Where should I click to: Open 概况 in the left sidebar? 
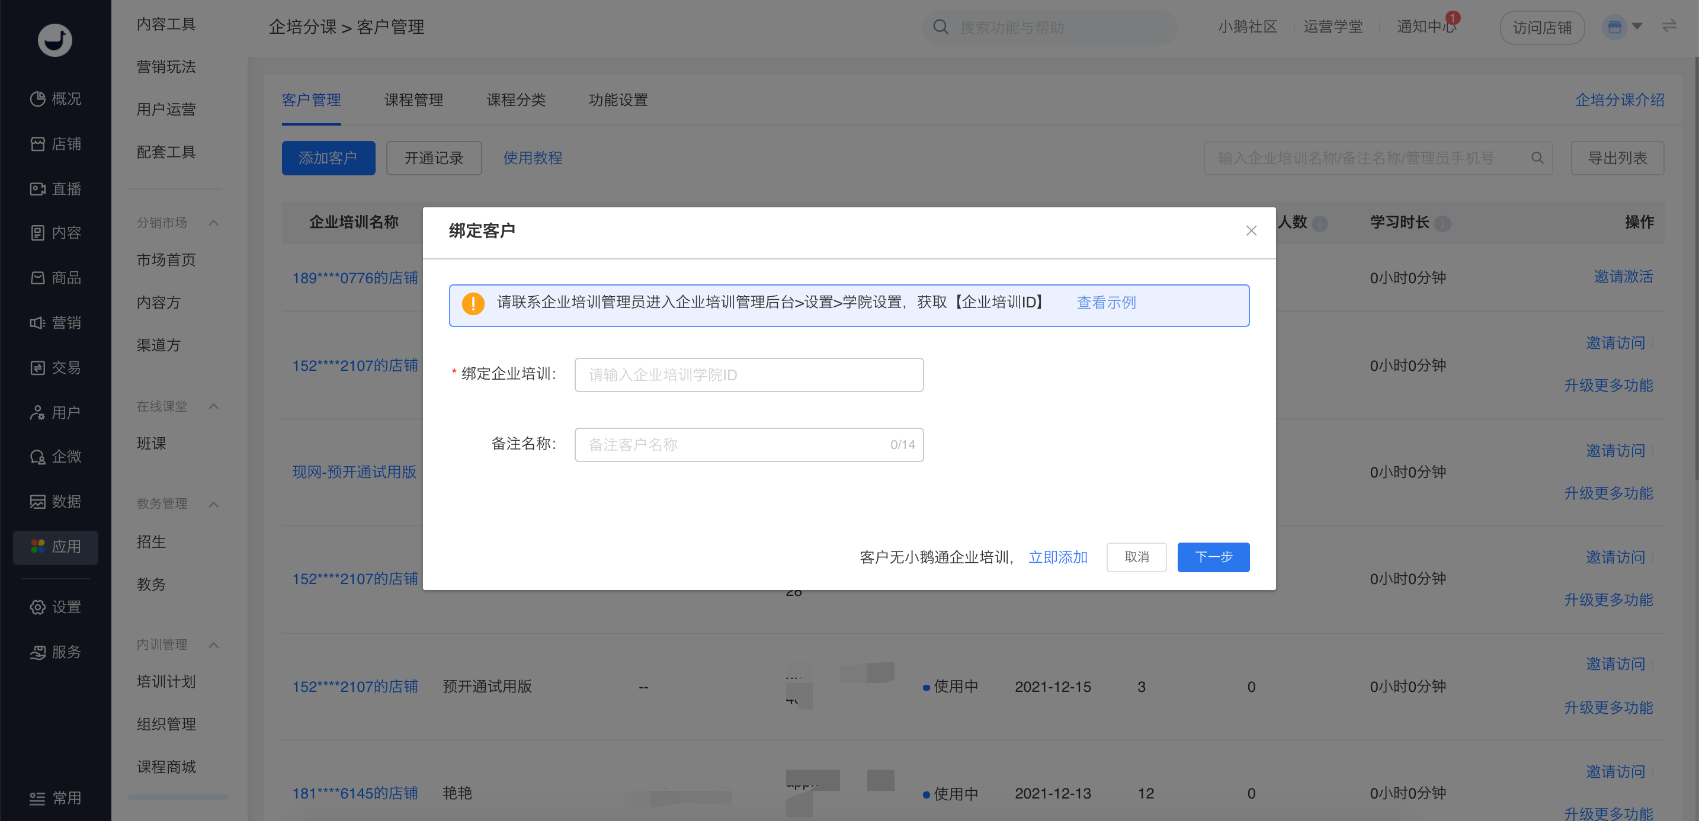pos(56,99)
